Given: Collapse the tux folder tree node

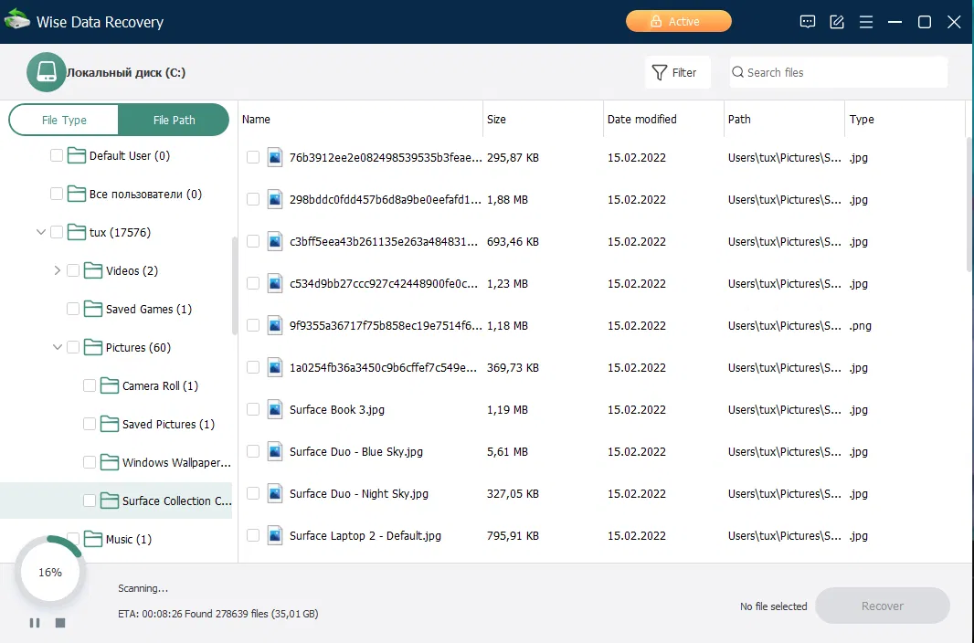Looking at the screenshot, I should pos(41,232).
